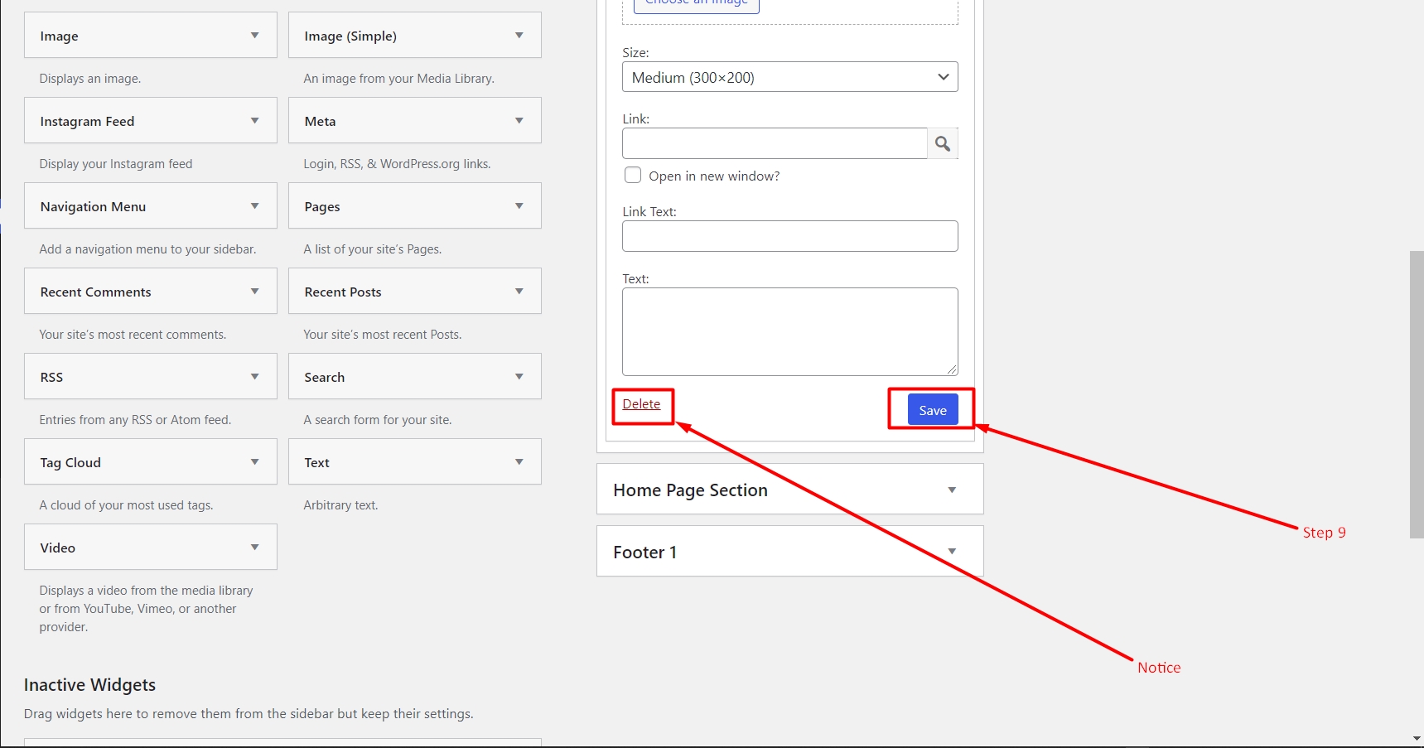Image resolution: width=1424 pixels, height=748 pixels.
Task: Expand the Text widget arrow
Action: pyautogui.click(x=519, y=462)
